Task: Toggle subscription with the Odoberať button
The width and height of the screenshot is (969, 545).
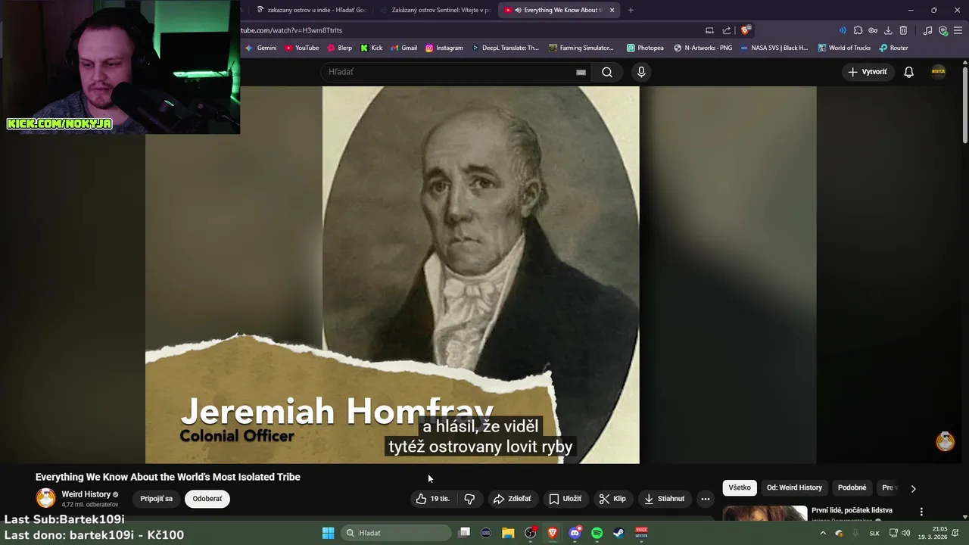Action: pos(207,499)
